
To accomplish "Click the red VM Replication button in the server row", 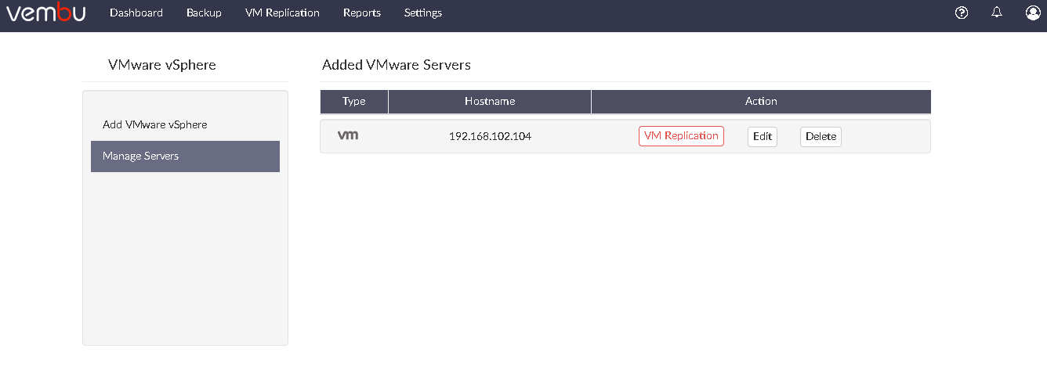I will [x=681, y=136].
